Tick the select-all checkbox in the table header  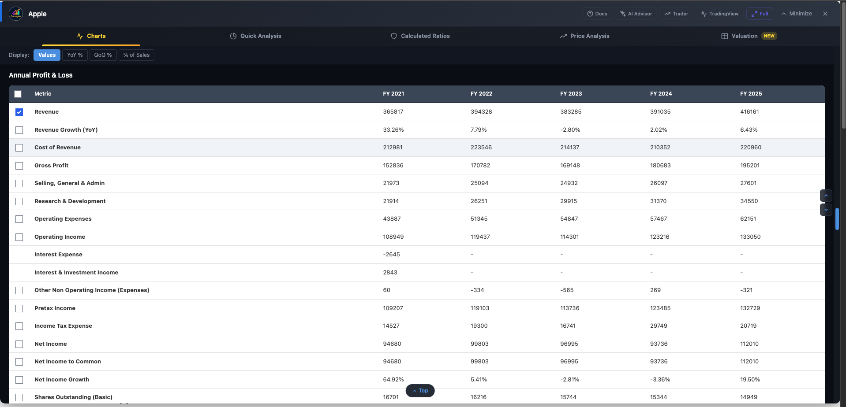click(x=18, y=94)
